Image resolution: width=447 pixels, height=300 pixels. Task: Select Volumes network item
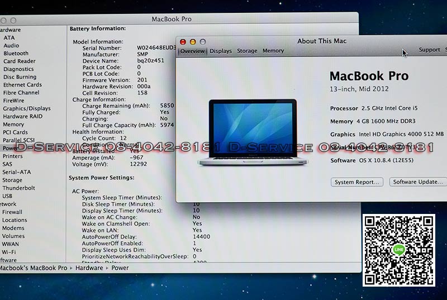pos(13,236)
